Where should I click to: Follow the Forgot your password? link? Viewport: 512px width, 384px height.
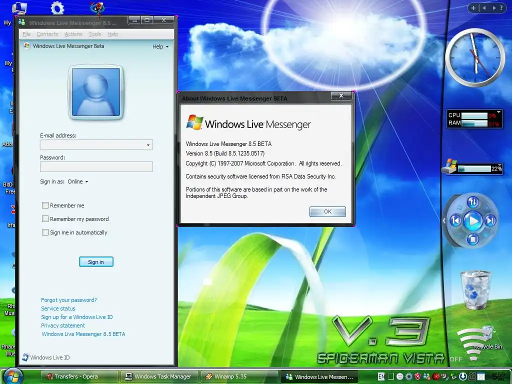(69, 300)
